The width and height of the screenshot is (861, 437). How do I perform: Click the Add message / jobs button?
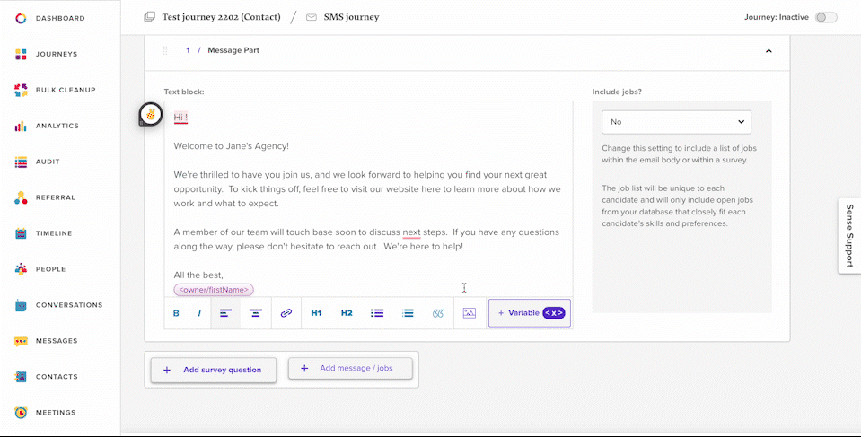click(350, 369)
